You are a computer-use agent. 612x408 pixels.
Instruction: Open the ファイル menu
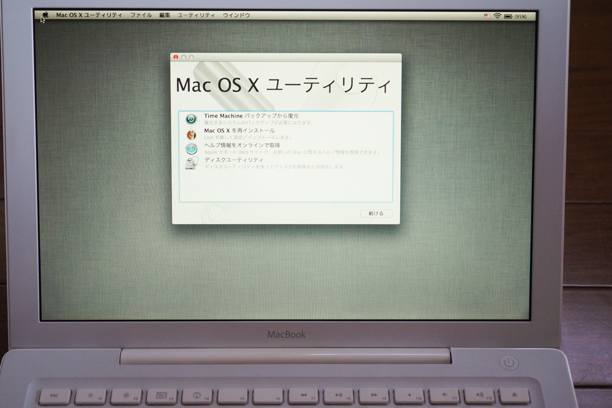141,15
